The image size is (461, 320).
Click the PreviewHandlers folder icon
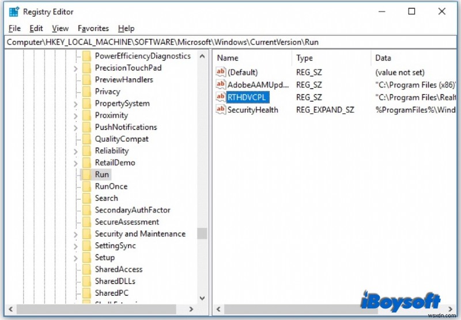pyautogui.click(x=87, y=80)
